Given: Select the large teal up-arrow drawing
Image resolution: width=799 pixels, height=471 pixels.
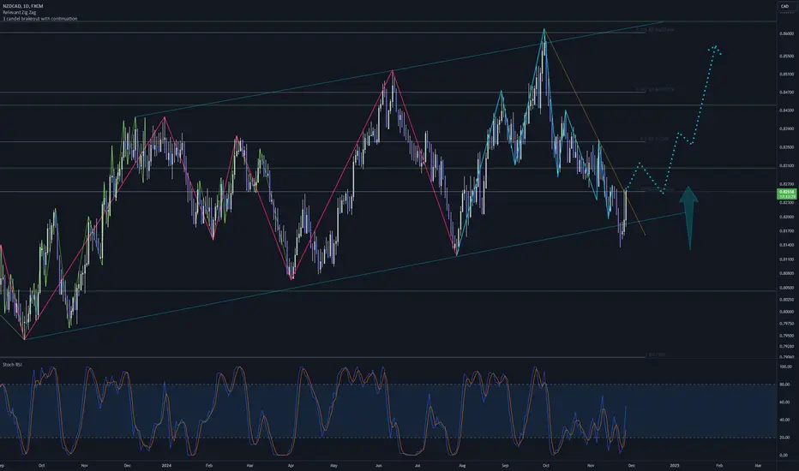Looking at the screenshot, I should [x=689, y=218].
